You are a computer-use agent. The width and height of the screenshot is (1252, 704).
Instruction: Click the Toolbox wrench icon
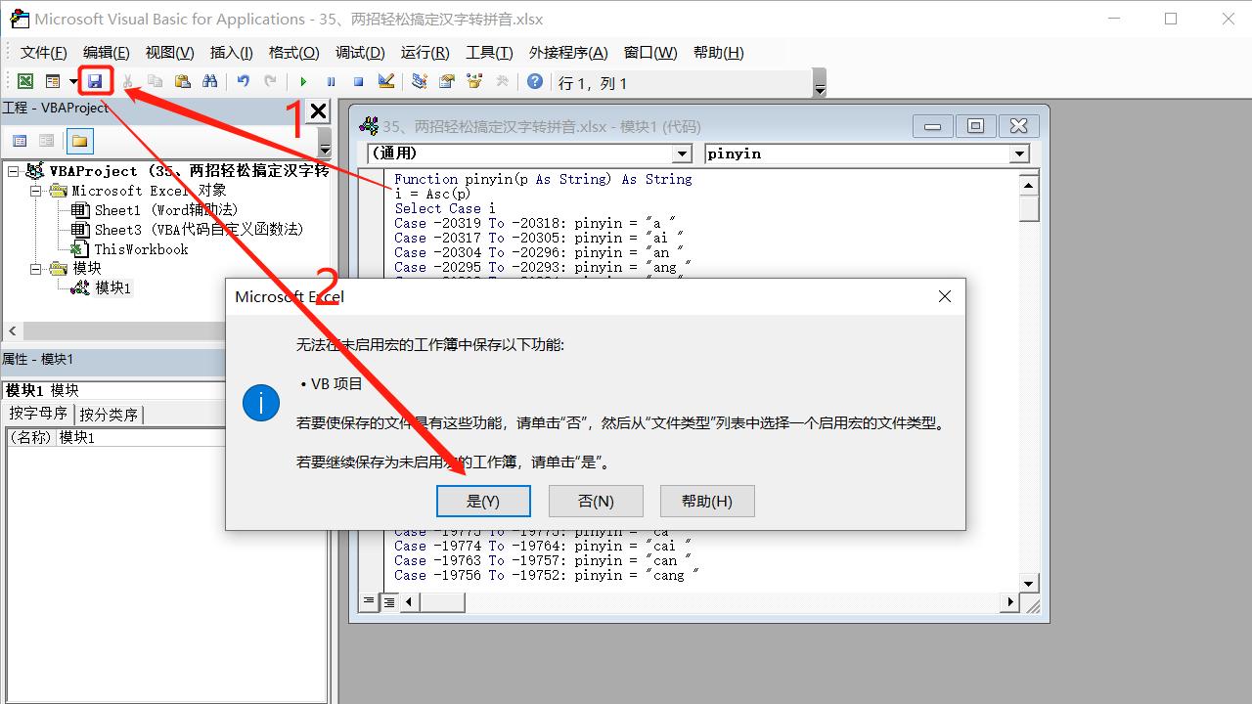point(502,82)
